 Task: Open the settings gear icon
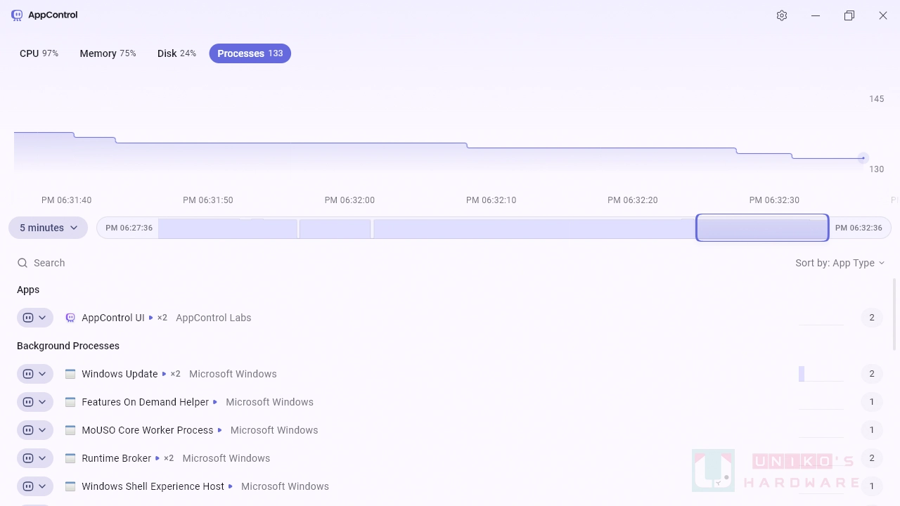[x=782, y=15]
